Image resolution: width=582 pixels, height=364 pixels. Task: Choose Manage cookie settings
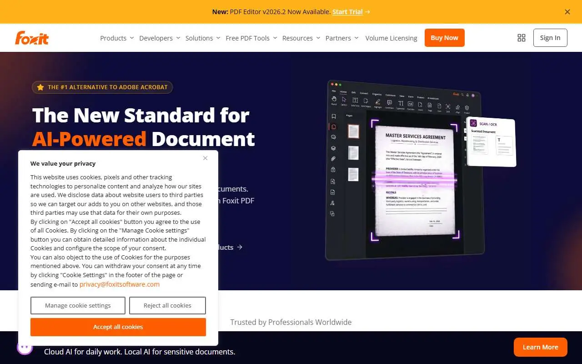tap(78, 305)
